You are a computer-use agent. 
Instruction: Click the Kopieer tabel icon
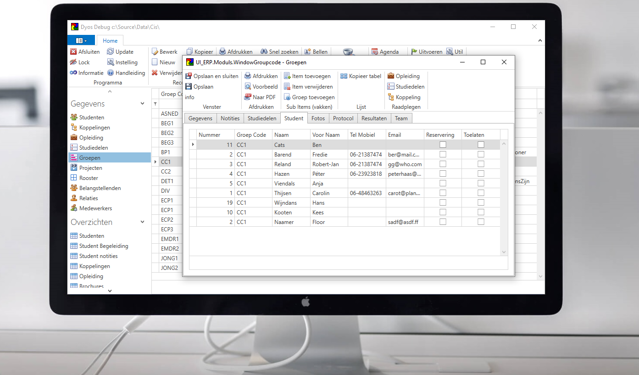(344, 76)
